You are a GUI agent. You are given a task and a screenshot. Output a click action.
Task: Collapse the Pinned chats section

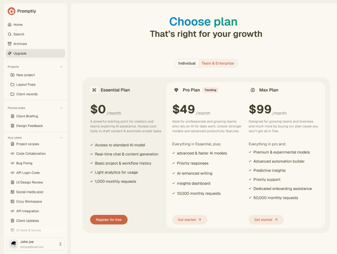61,108
